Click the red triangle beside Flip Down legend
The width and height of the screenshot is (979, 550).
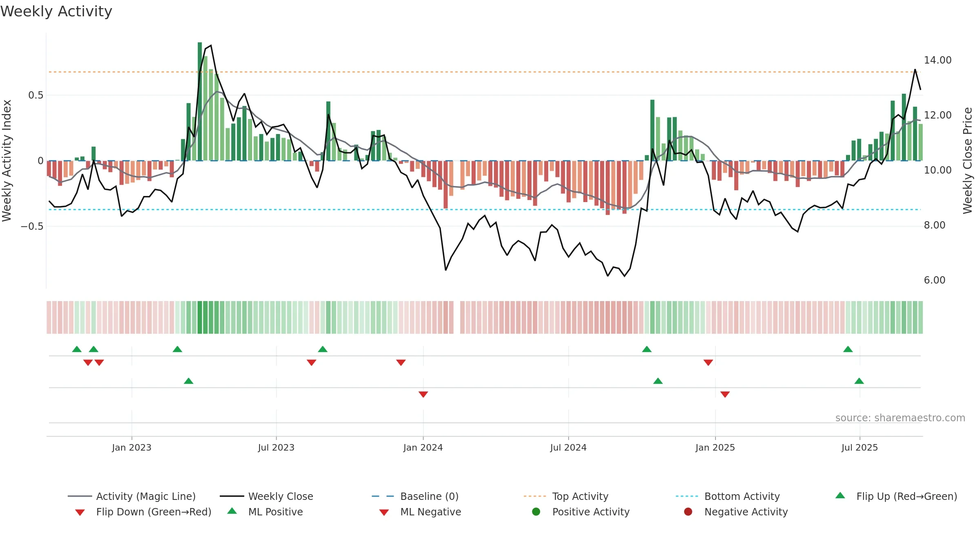80,513
